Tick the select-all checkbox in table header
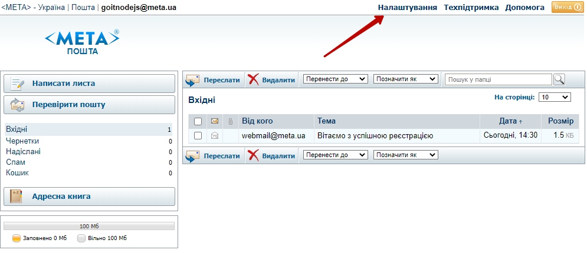 (x=198, y=122)
